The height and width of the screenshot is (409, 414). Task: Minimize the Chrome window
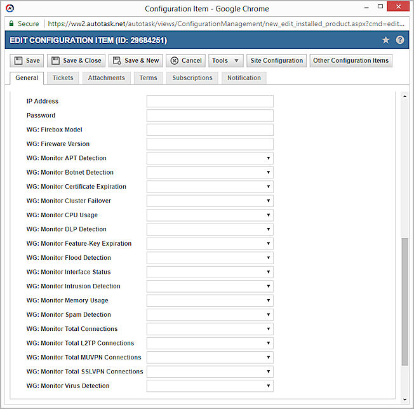point(366,8)
